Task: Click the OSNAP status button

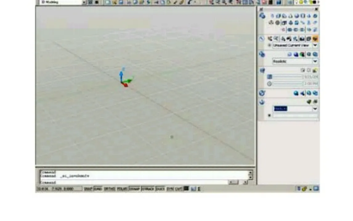Action: pos(135,189)
